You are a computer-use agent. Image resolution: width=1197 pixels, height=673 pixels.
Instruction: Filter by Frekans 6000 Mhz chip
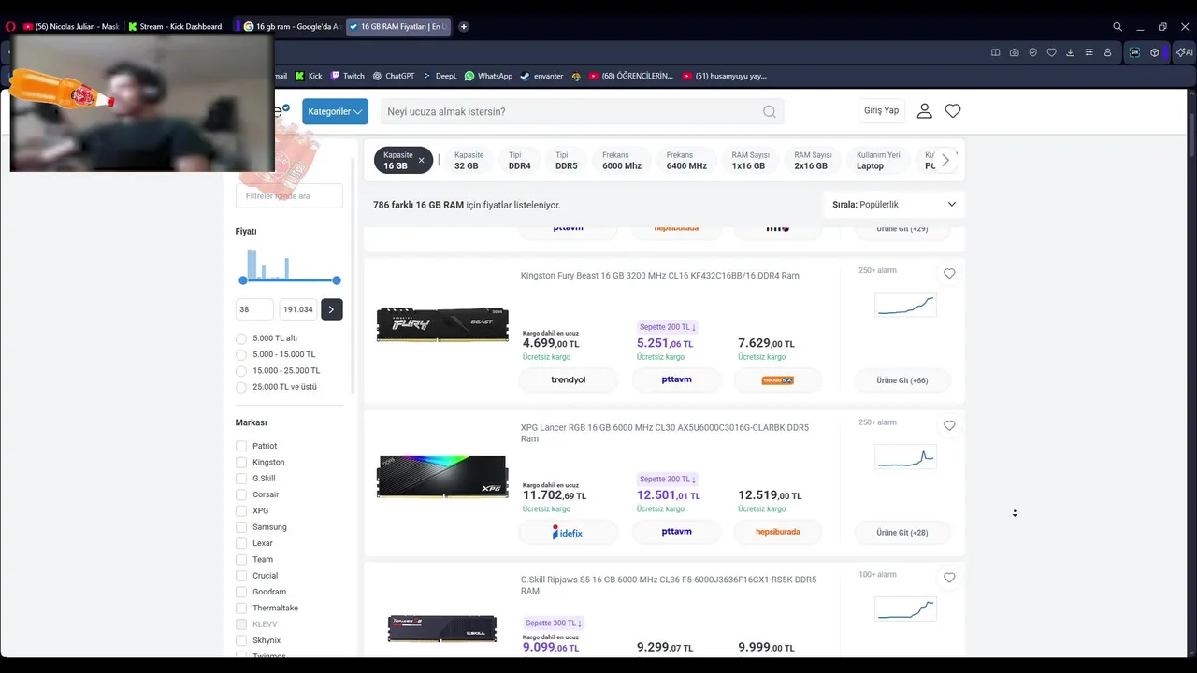(x=622, y=161)
